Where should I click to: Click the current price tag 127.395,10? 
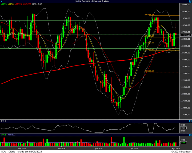(185, 35)
